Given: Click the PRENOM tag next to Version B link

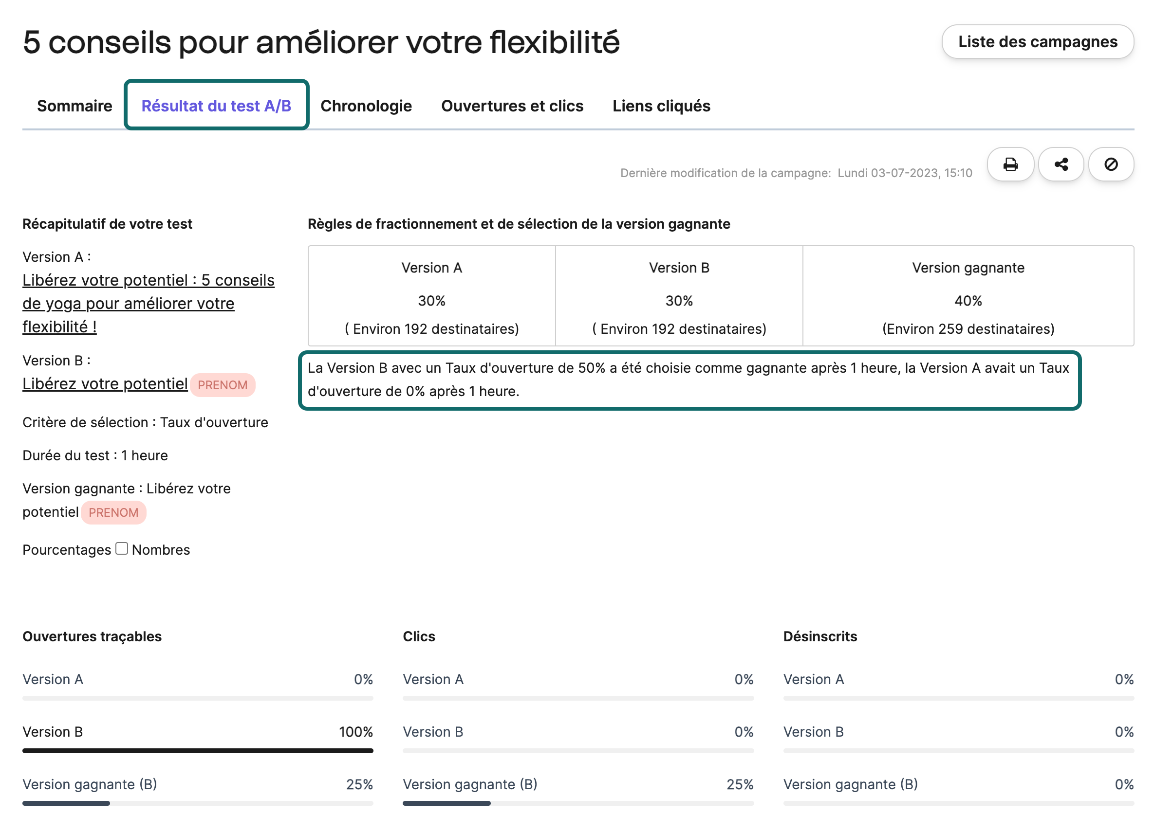Looking at the screenshot, I should tap(223, 385).
